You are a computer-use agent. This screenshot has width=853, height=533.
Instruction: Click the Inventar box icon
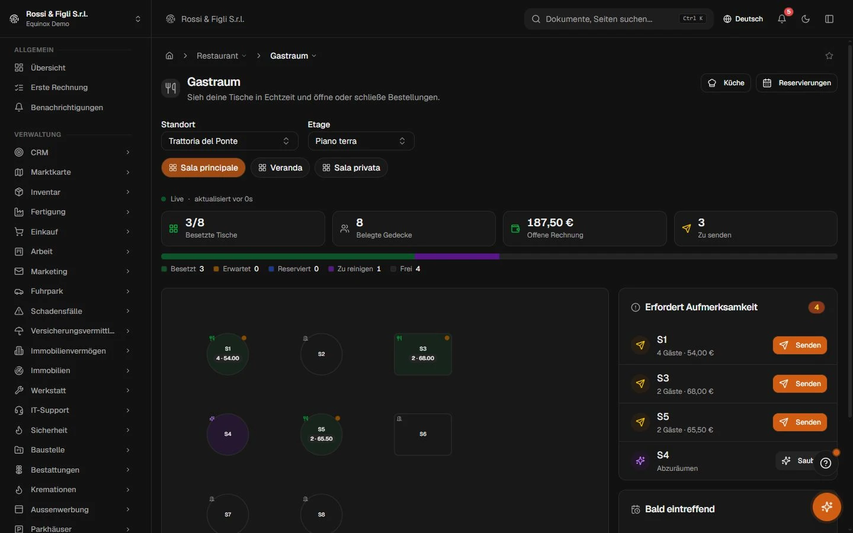point(19,192)
